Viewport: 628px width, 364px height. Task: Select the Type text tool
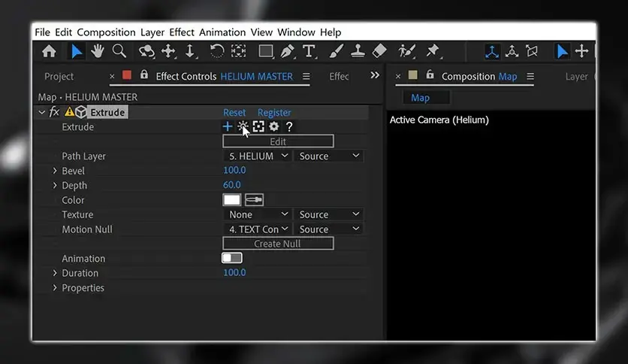309,51
